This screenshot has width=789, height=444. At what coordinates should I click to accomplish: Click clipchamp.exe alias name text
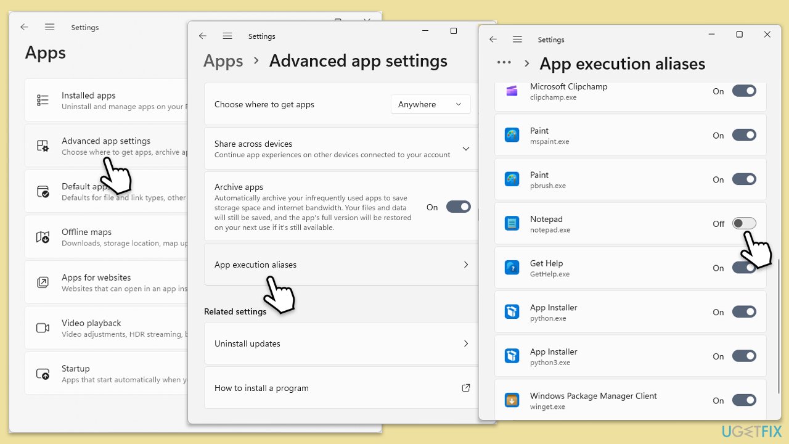[x=554, y=97]
